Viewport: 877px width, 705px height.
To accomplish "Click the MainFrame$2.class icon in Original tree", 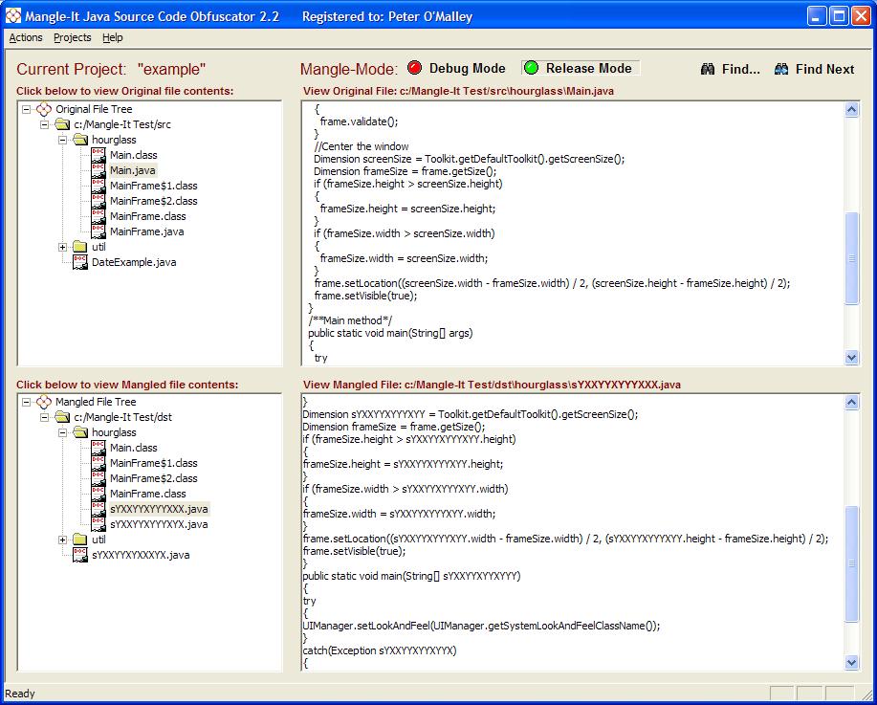I will coord(99,201).
